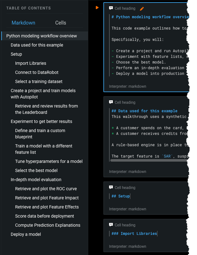
Task: Click the orange run cell arrow
Action: click(x=97, y=8)
